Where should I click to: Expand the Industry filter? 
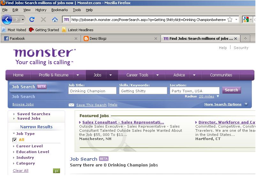click(x=24, y=158)
